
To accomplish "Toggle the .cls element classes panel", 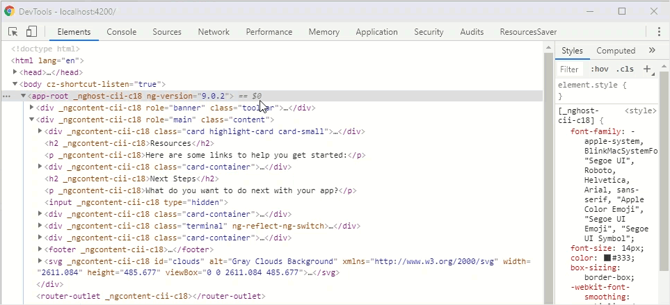I will (x=625, y=69).
